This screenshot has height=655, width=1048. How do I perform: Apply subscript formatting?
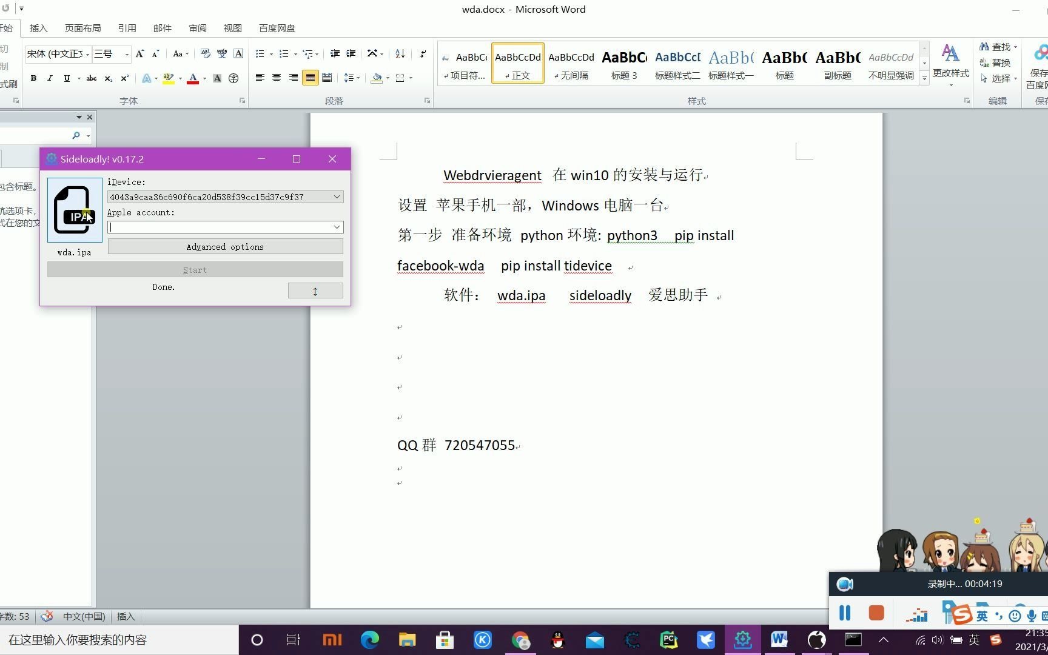coord(108,78)
